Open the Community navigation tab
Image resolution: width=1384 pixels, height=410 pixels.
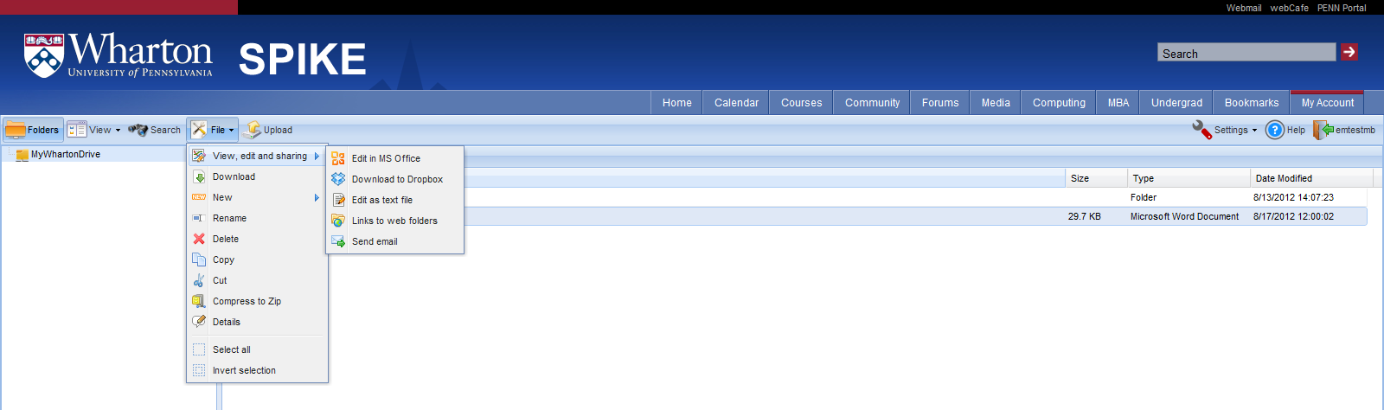click(872, 102)
